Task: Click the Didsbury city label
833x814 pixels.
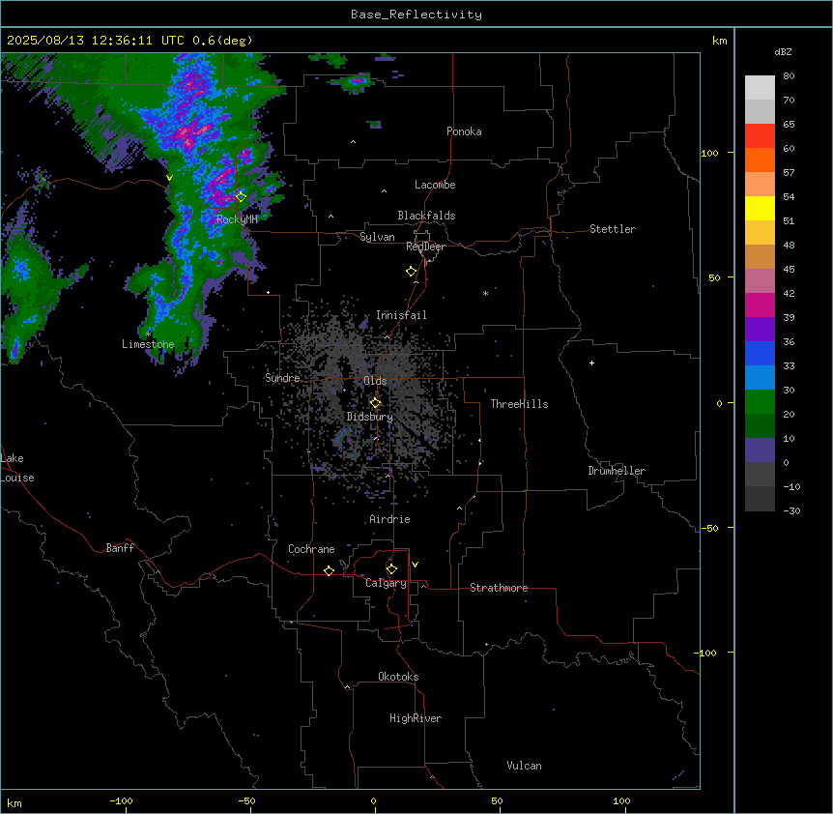Action: coord(370,417)
